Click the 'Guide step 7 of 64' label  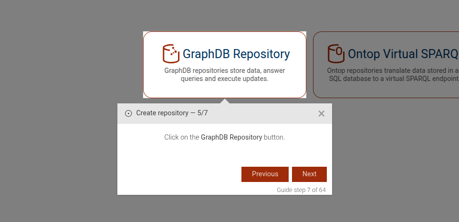pos(301,190)
